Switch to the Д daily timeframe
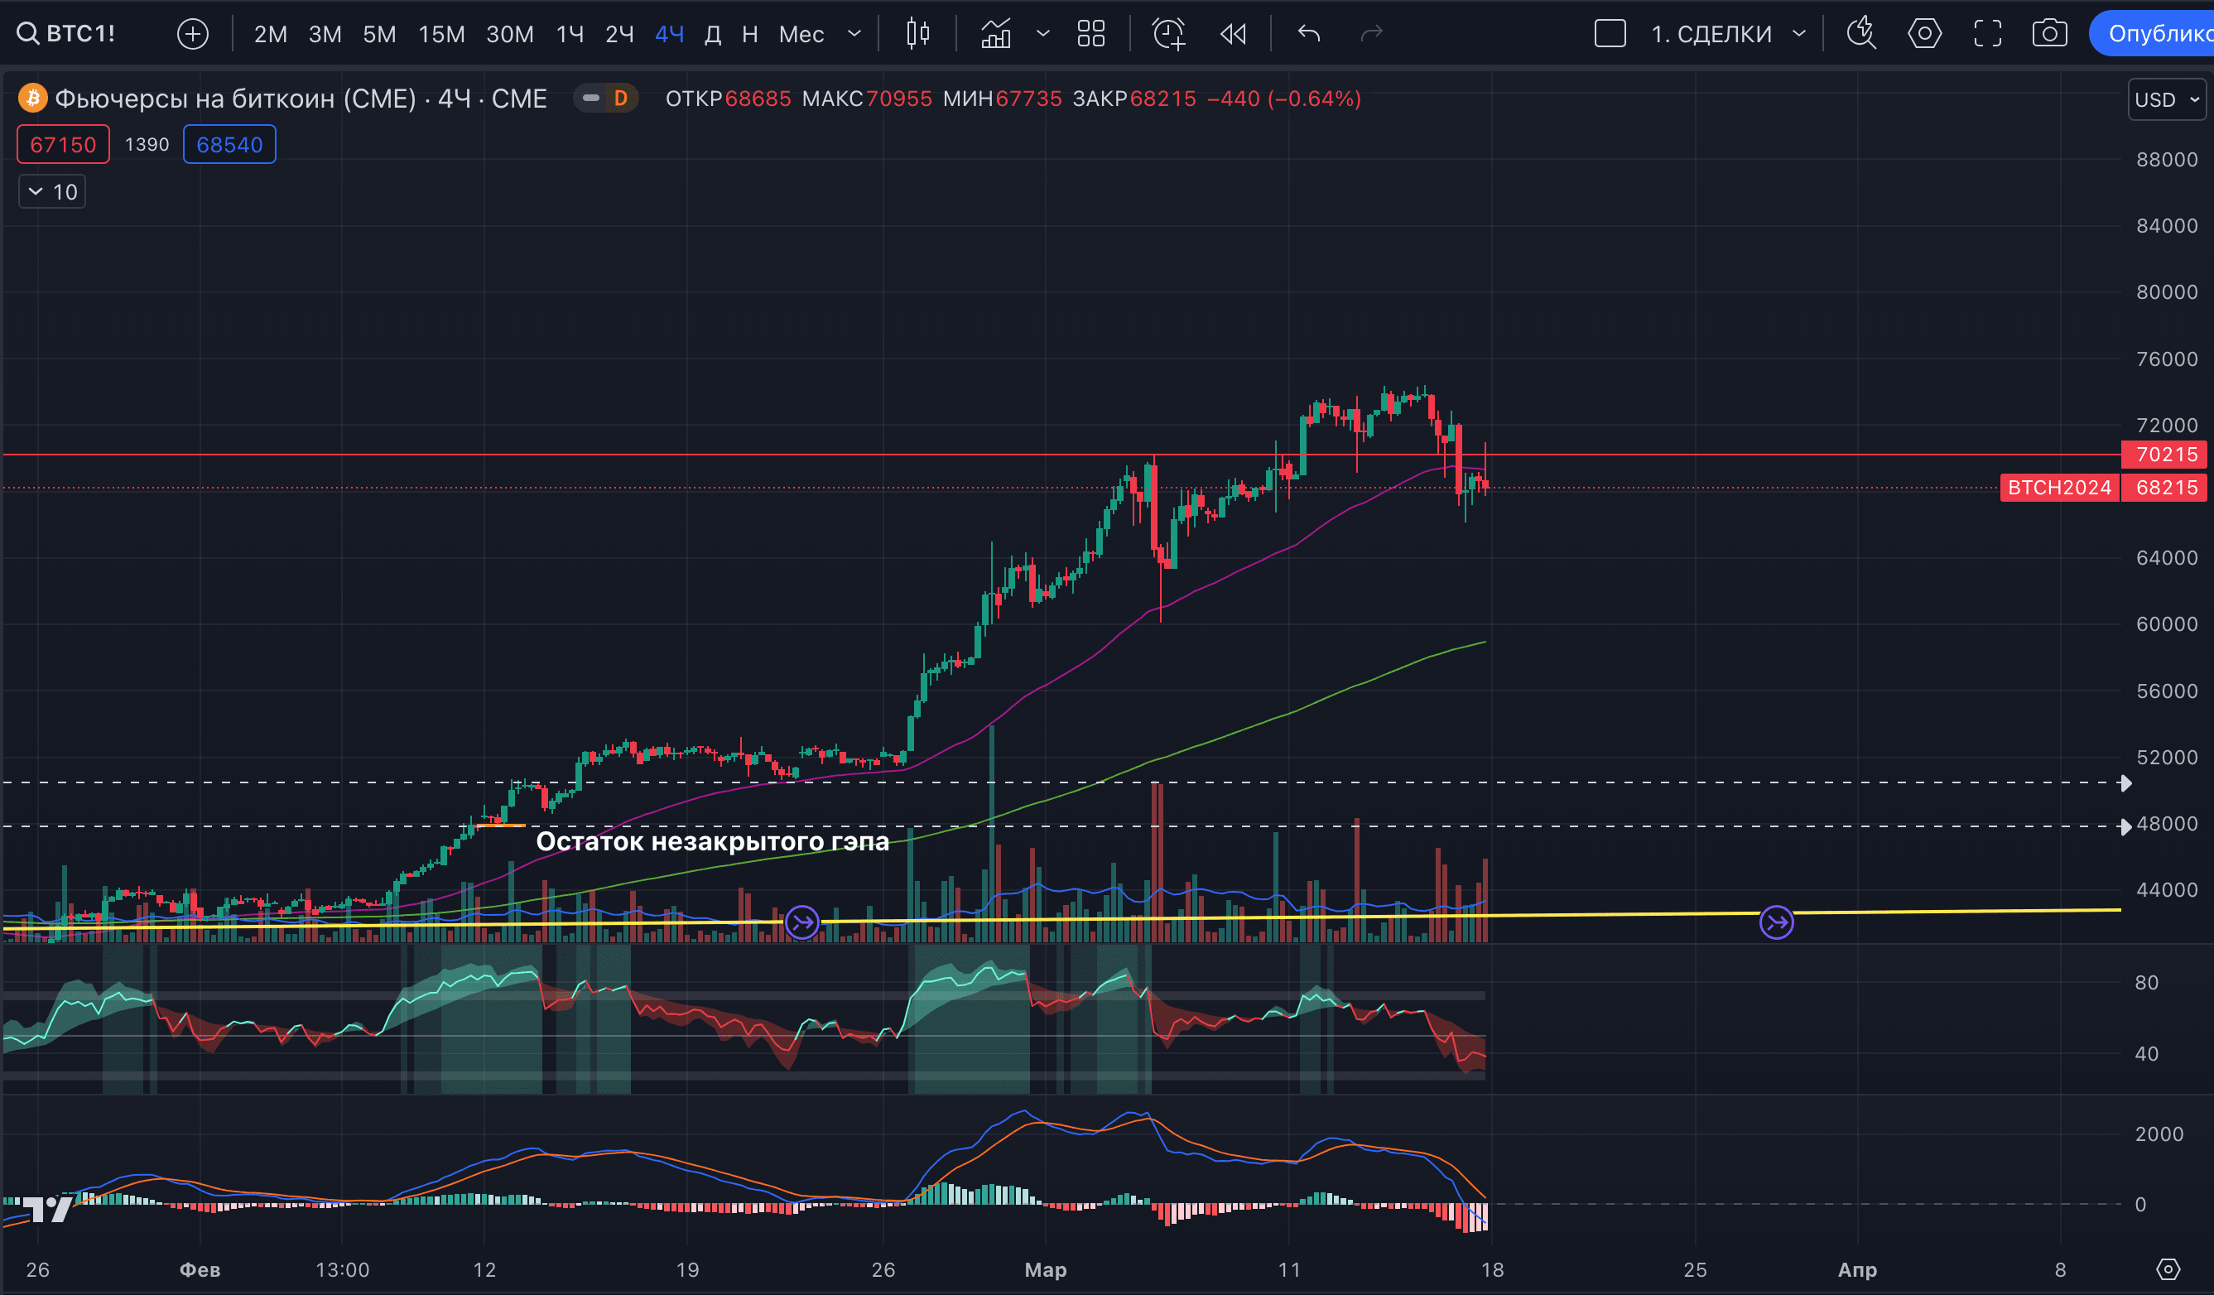Image resolution: width=2214 pixels, height=1295 pixels. point(714,33)
